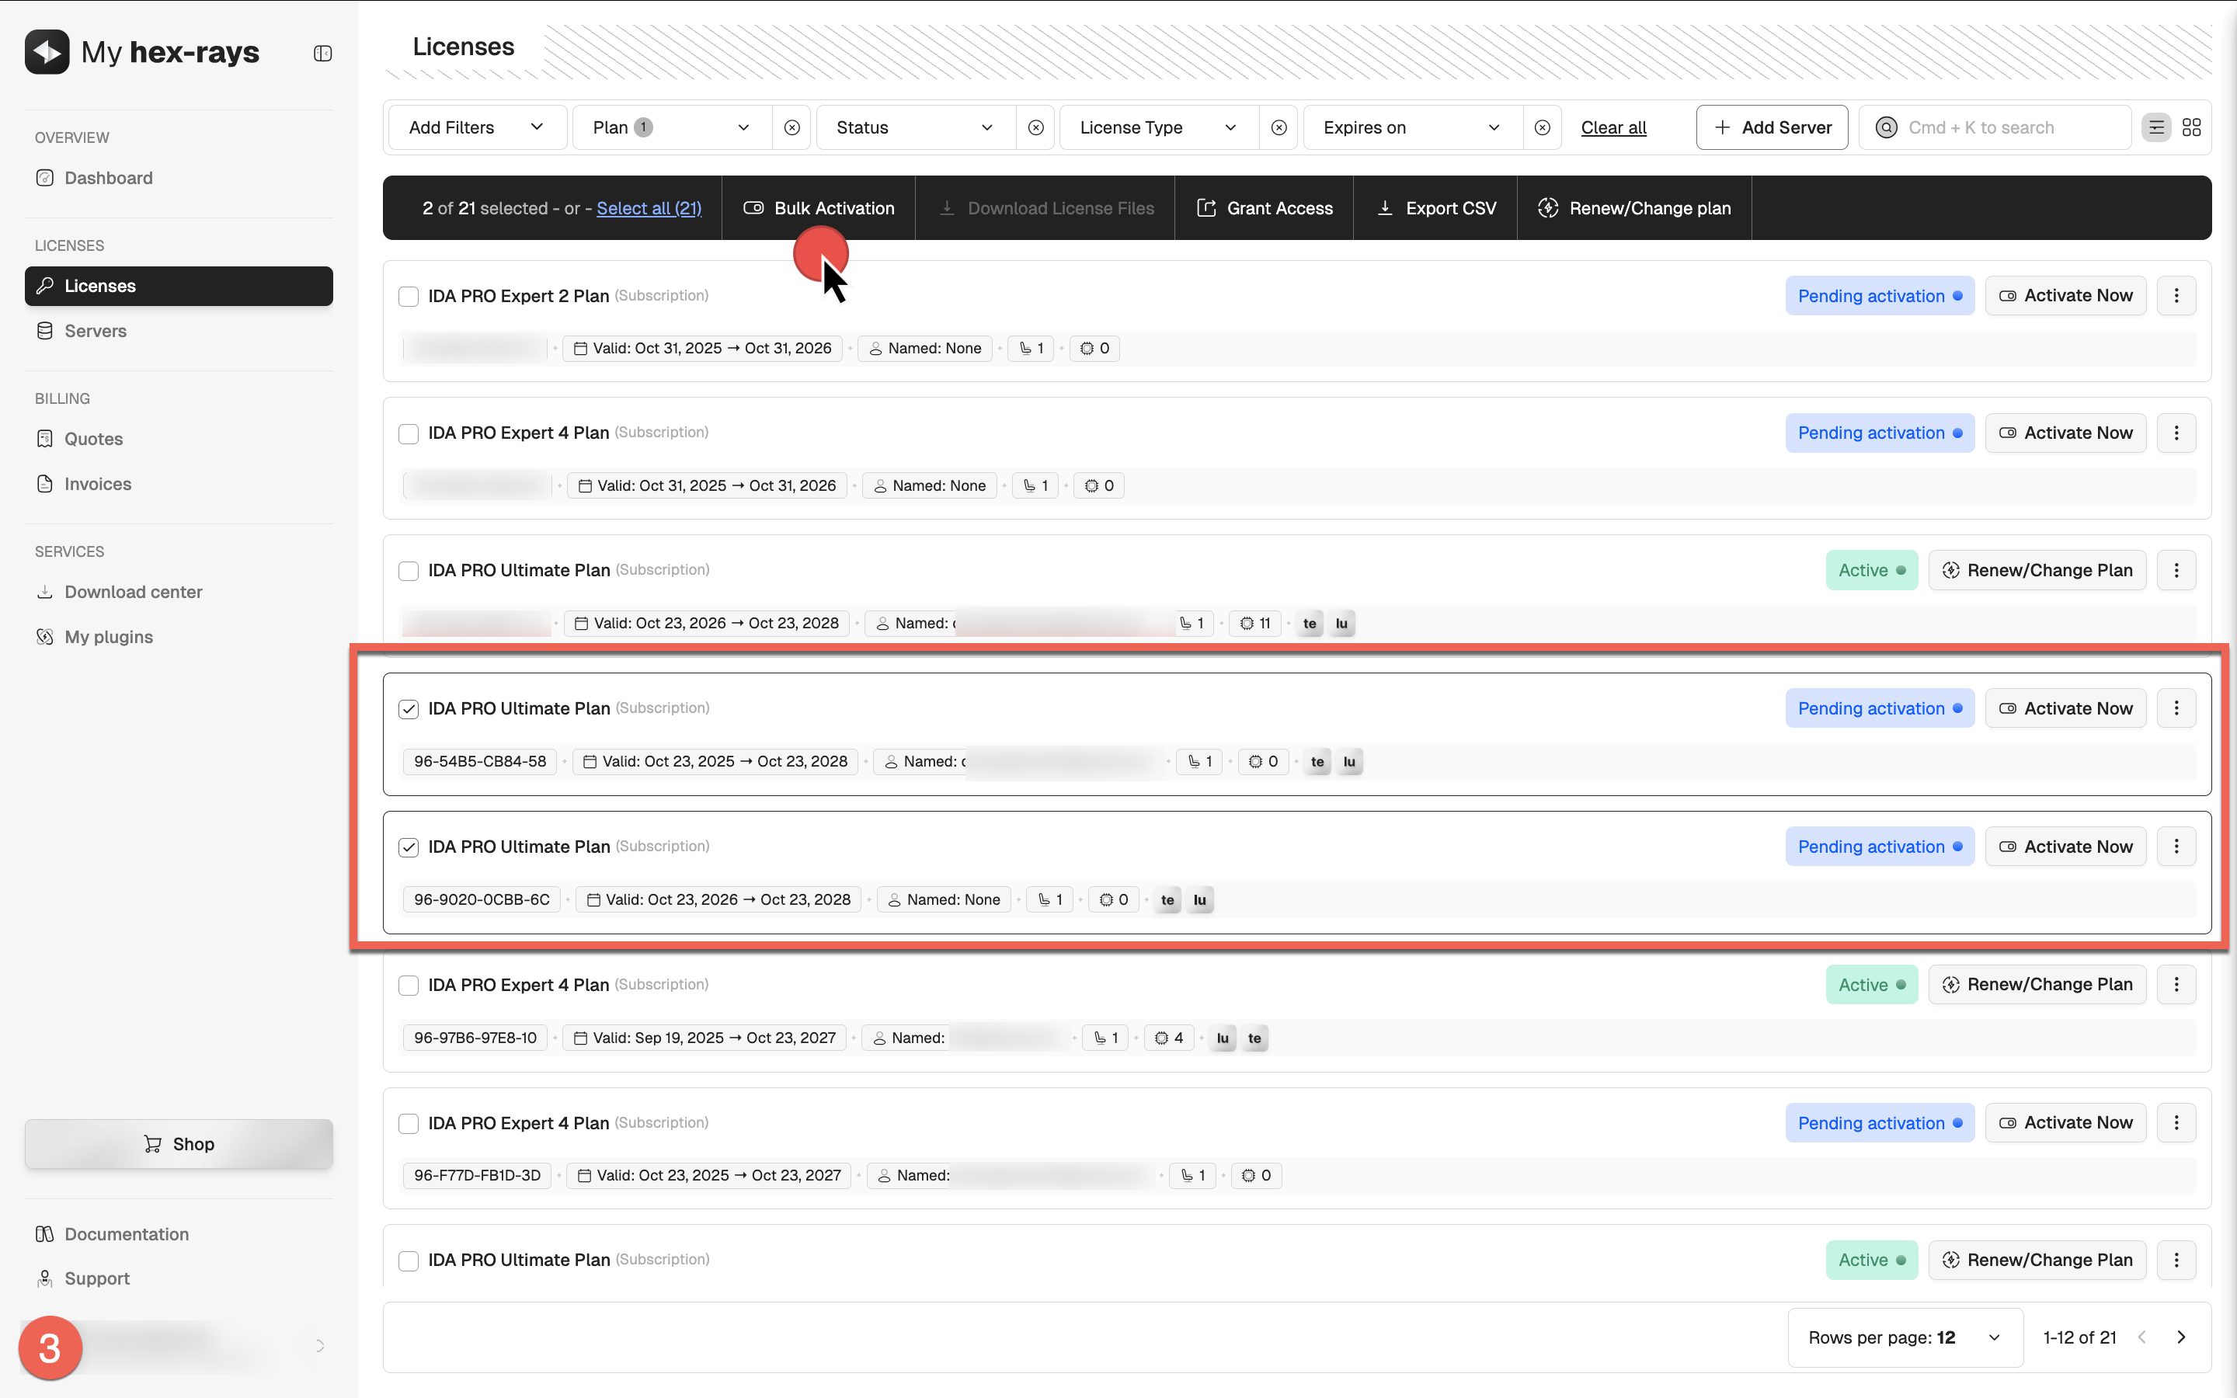Viewport: 2237px width, 1398px height.
Task: Click the Shop button in sidebar
Action: pyautogui.click(x=179, y=1144)
